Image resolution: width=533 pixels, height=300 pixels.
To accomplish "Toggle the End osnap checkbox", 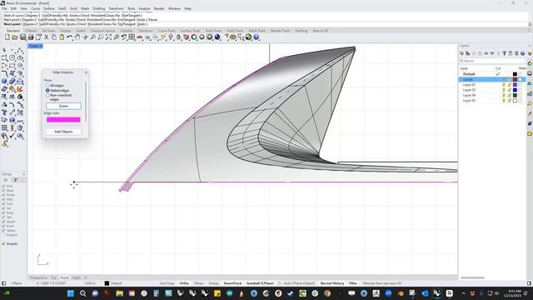I will click(x=3, y=186).
